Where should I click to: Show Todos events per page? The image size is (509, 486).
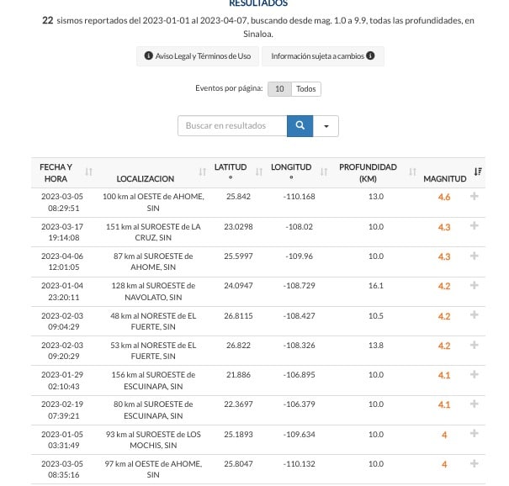point(306,89)
